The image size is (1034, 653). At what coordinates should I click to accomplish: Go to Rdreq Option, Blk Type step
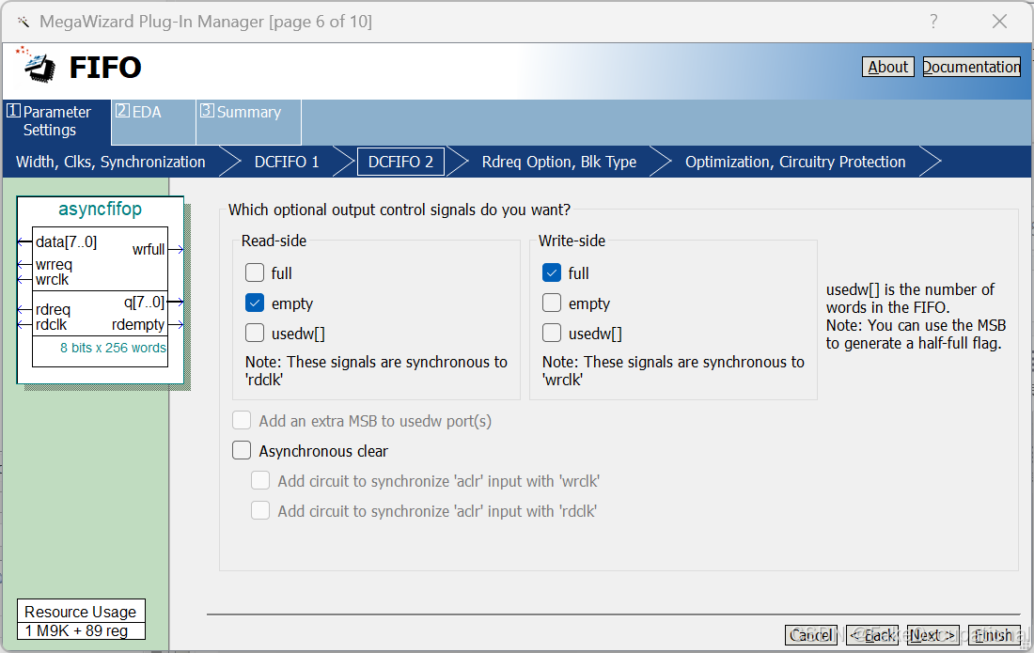click(x=559, y=163)
